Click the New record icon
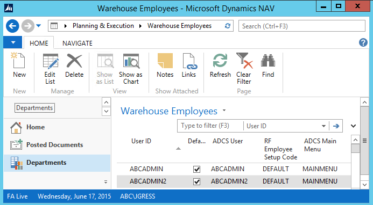Viewport: 373px width, 205px height. tap(19, 65)
